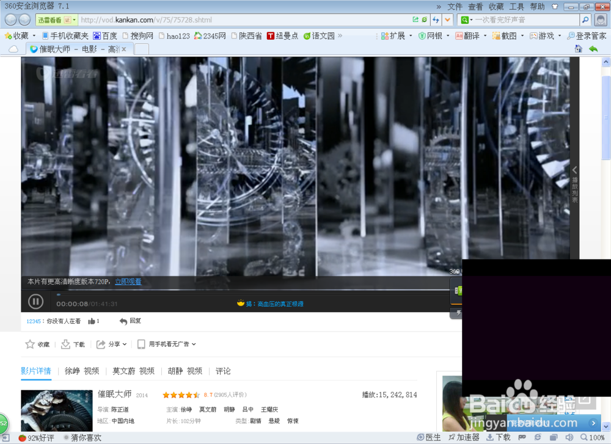Open the 2345网 bookmark
This screenshot has height=444, width=611.
210,36
